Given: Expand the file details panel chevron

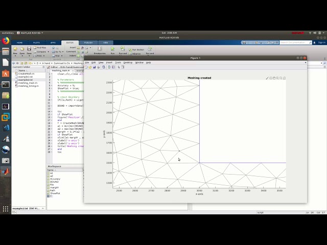Looking at the screenshot, I should tap(43, 208).
